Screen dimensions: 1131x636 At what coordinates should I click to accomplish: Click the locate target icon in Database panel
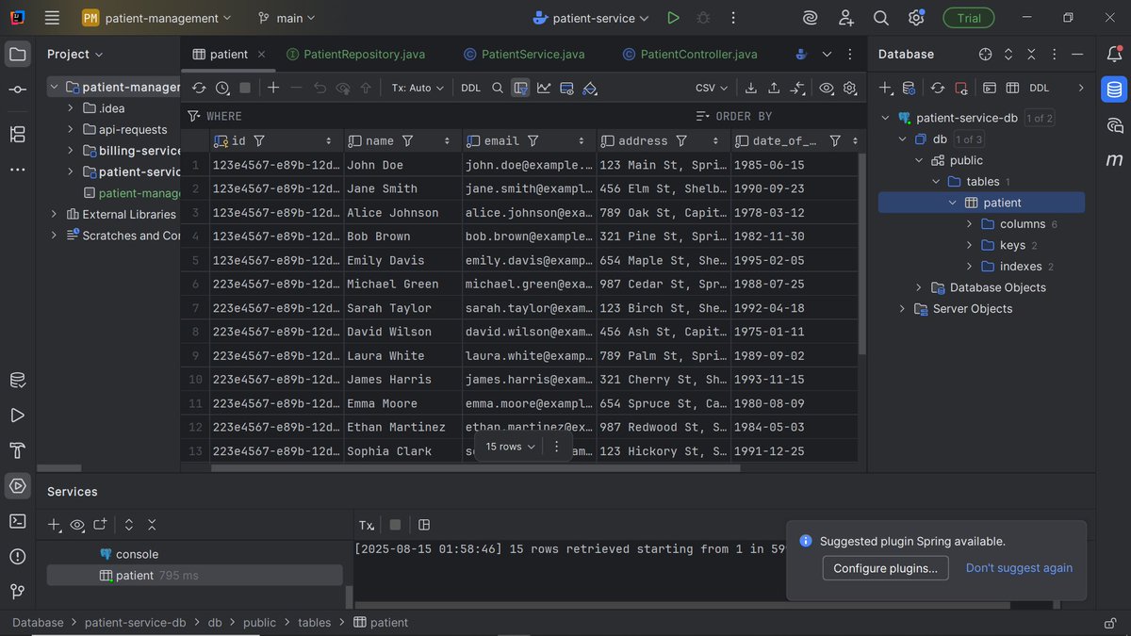coord(985,54)
